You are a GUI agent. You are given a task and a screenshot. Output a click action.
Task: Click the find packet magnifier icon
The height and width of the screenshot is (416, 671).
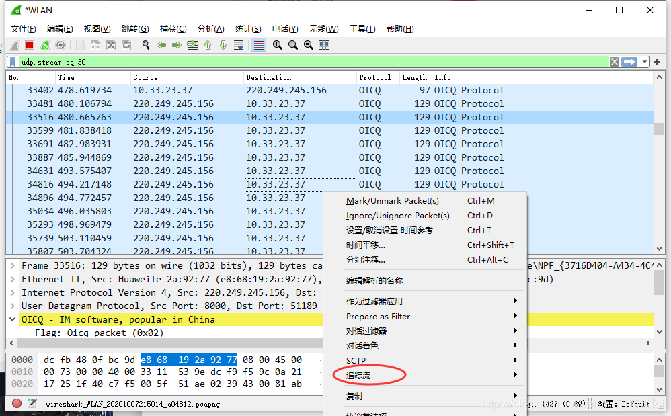pos(145,45)
